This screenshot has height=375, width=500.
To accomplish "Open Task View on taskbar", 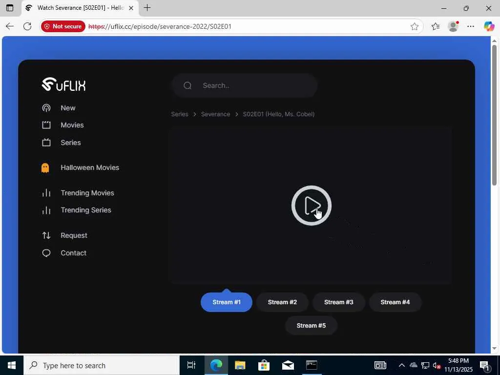I will pos(191,365).
